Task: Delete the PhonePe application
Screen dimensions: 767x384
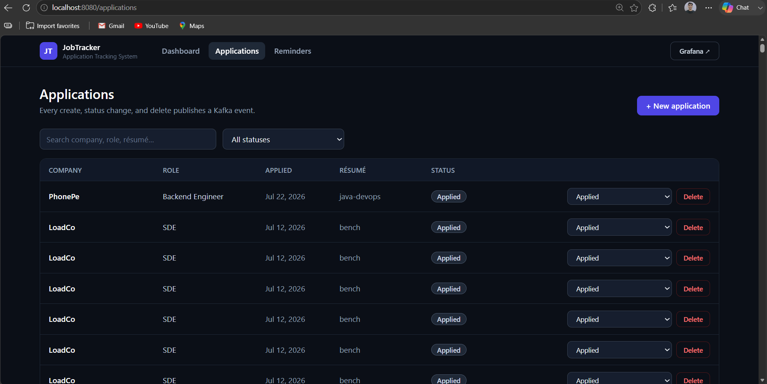Action: 693,196
